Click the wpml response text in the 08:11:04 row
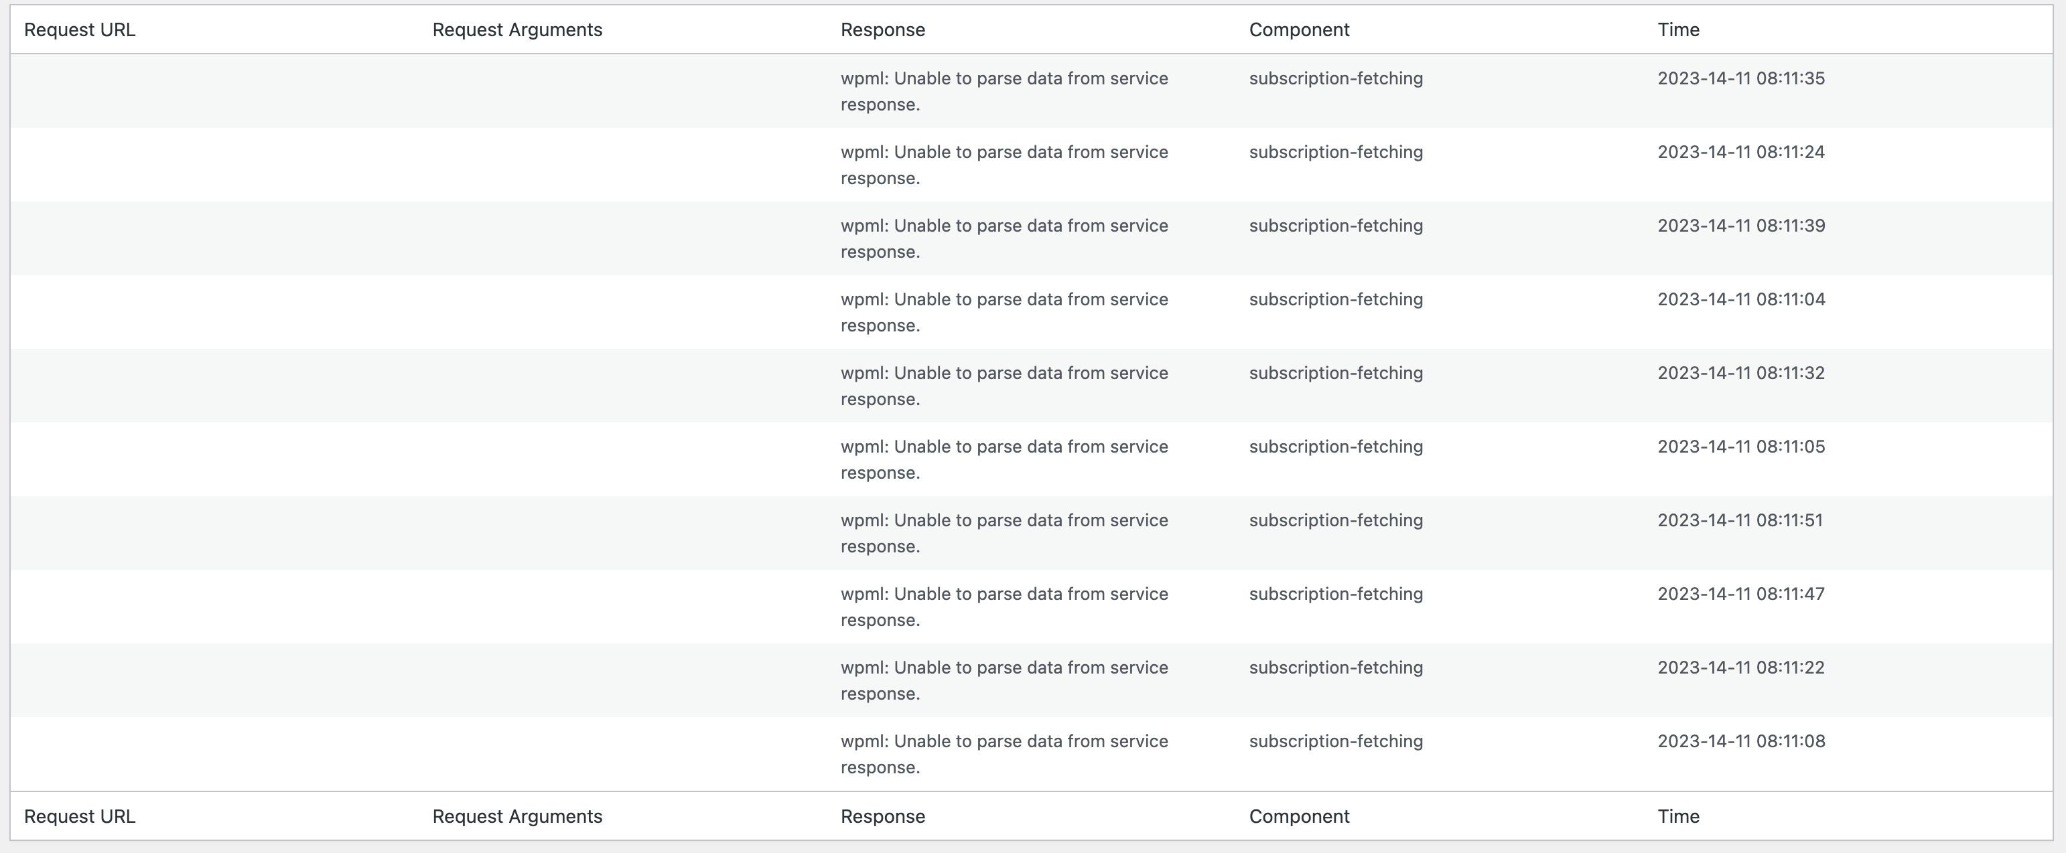The height and width of the screenshot is (853, 2066). click(1004, 313)
